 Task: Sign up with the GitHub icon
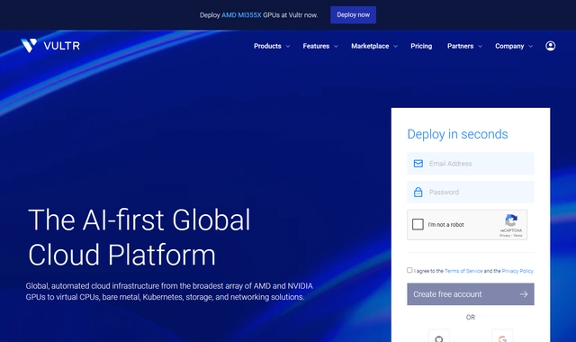pyautogui.click(x=438, y=338)
